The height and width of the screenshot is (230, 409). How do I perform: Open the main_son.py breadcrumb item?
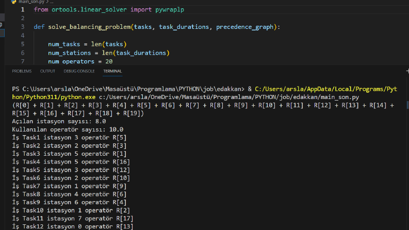tap(31, 2)
